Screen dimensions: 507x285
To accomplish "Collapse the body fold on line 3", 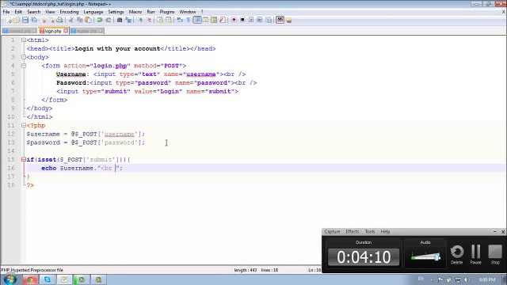I will (x=24, y=57).
